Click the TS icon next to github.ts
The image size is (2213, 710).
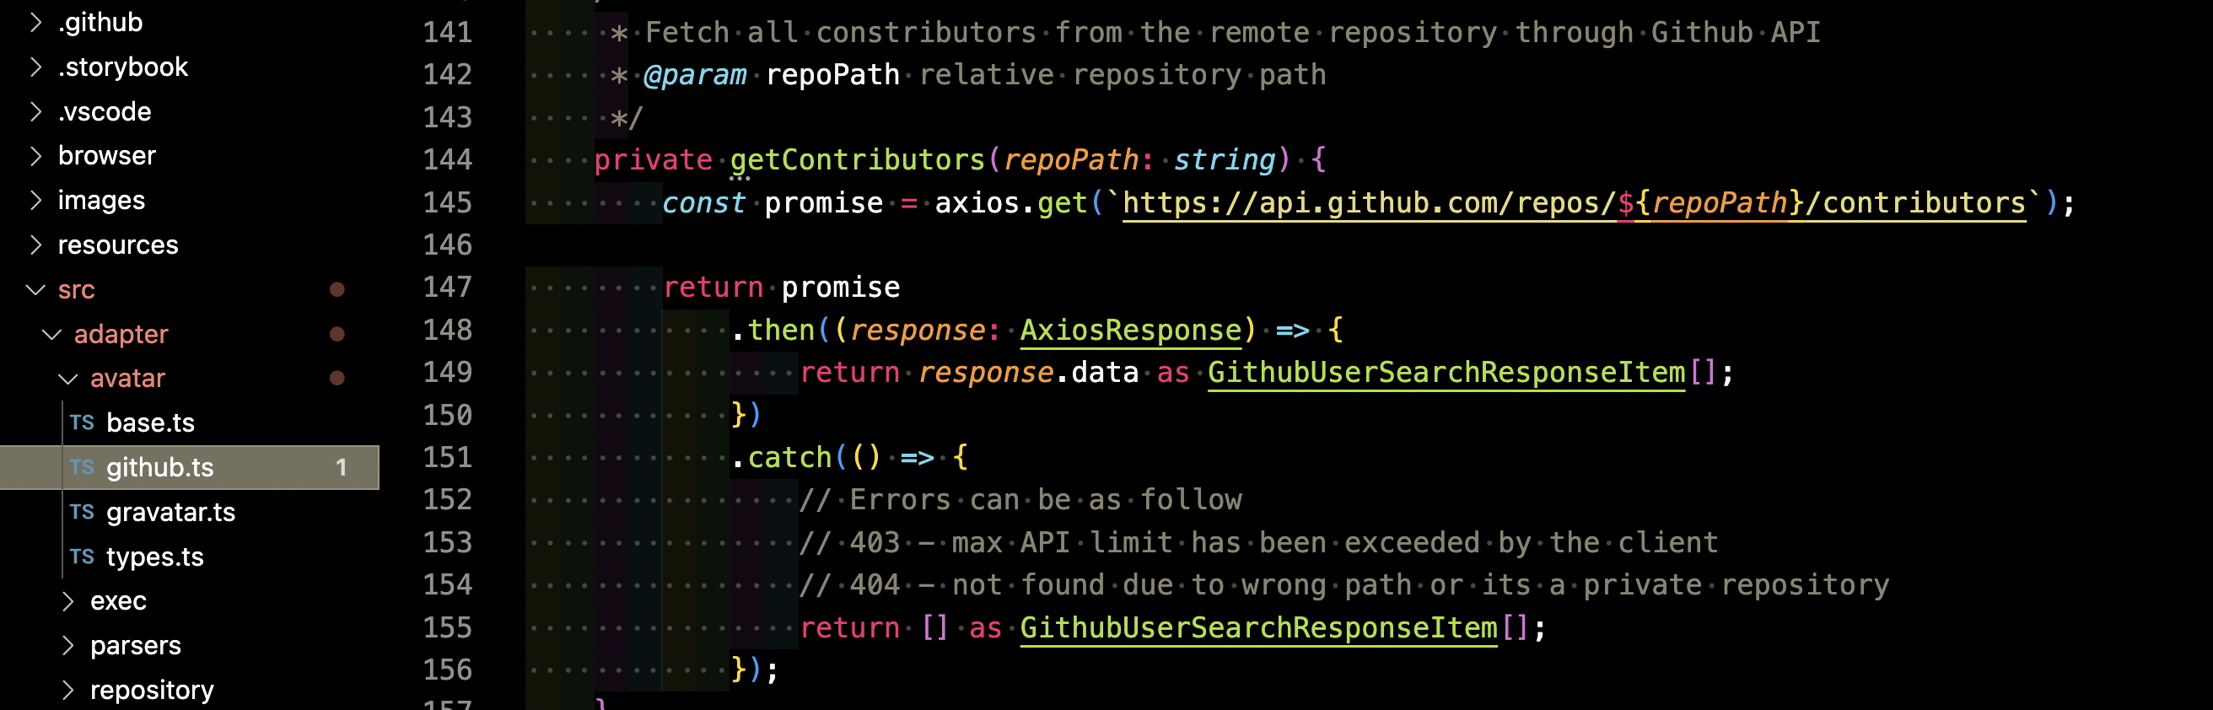(x=82, y=467)
